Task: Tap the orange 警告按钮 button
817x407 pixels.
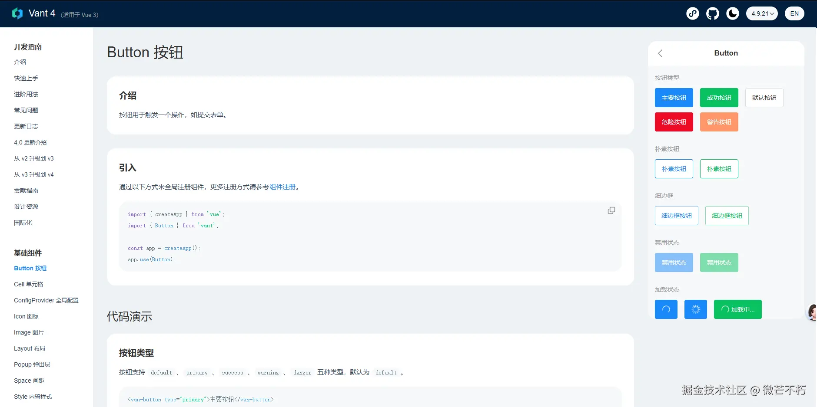Action: pyautogui.click(x=719, y=122)
